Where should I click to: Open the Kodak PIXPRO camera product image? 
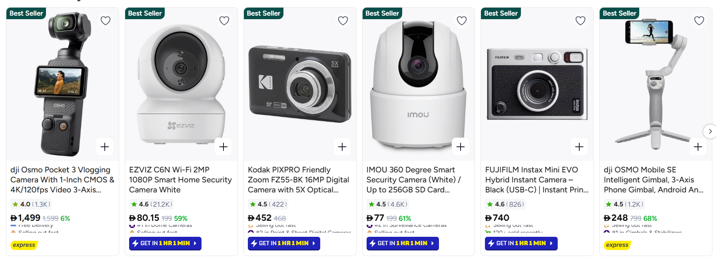300,84
